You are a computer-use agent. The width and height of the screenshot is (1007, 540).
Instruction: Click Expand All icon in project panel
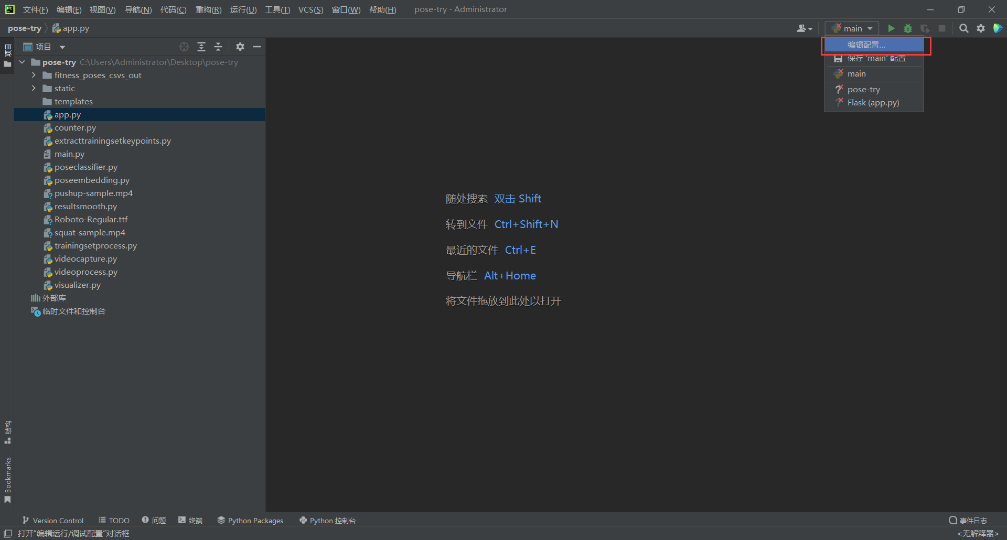201,47
